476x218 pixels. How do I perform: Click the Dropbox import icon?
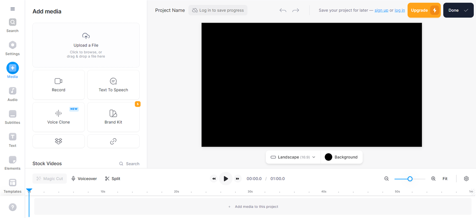click(x=59, y=141)
